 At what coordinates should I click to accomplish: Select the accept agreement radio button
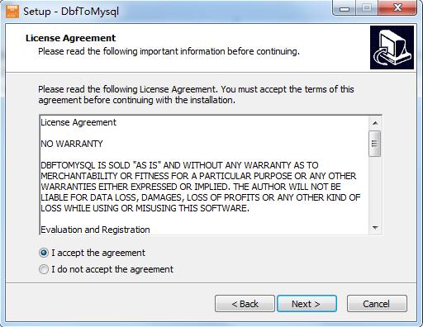[44, 253]
